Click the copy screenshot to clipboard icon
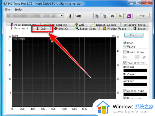The width and height of the screenshot is (155, 116). pos(104,16)
